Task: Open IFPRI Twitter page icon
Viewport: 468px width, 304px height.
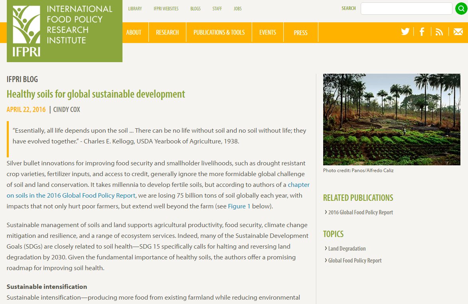Action: [x=405, y=31]
